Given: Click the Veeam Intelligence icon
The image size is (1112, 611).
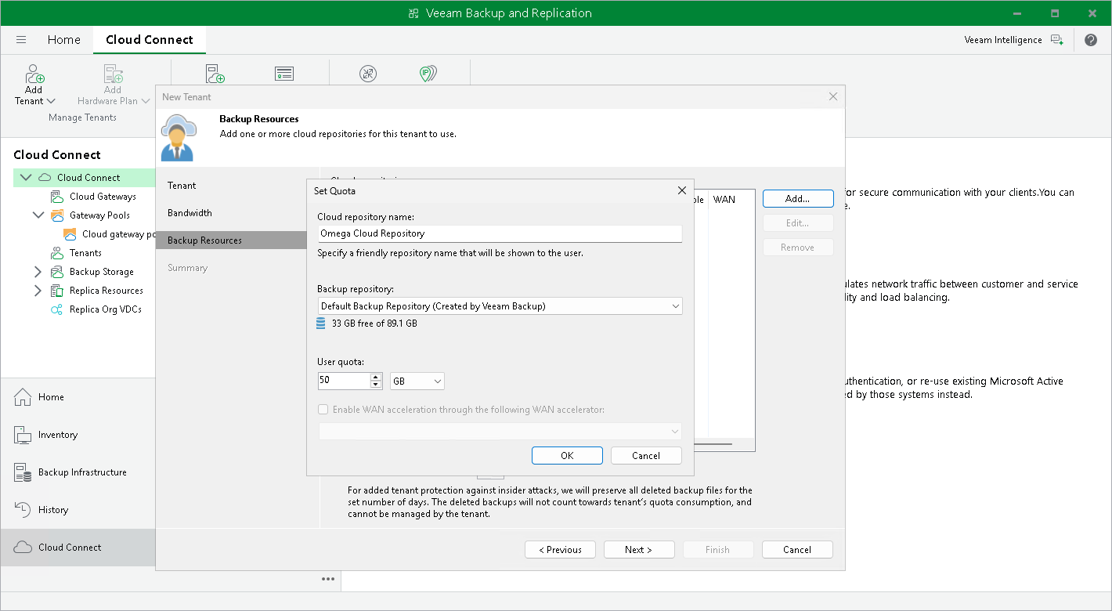Looking at the screenshot, I should point(1057,40).
